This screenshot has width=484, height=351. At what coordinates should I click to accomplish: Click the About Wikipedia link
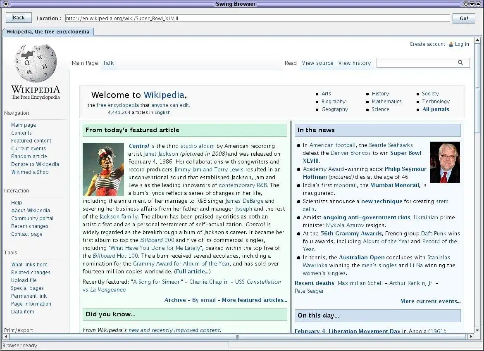pyautogui.click(x=30, y=210)
